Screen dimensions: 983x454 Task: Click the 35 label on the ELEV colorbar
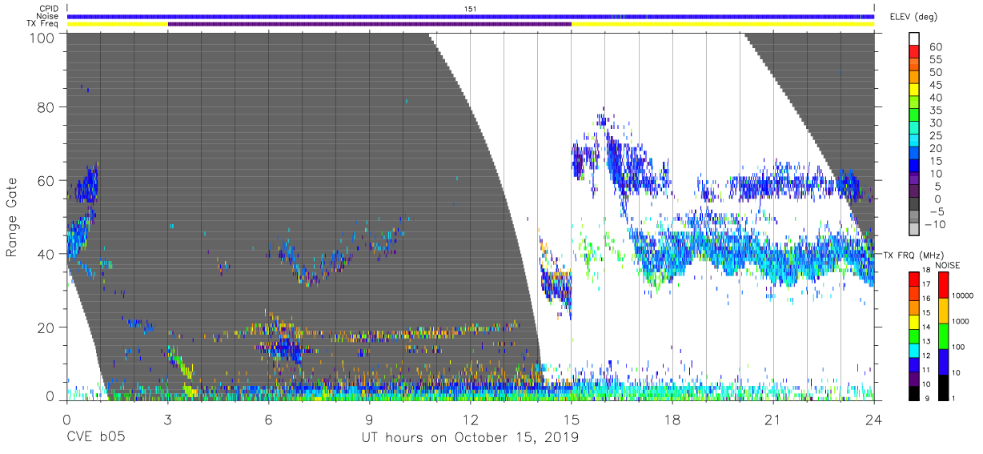pyautogui.click(x=935, y=110)
